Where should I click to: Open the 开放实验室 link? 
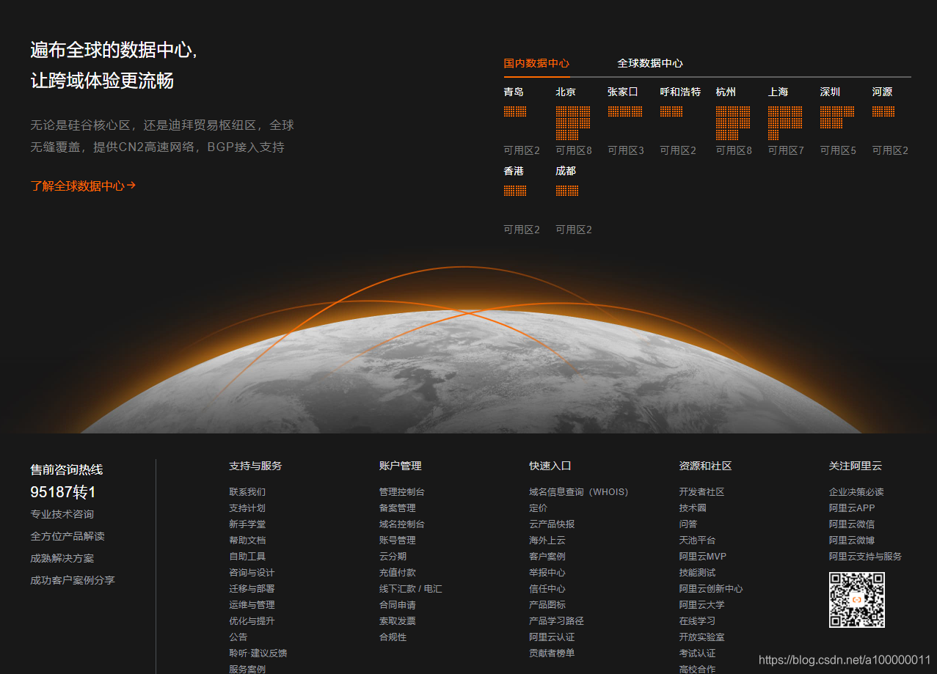coord(701,637)
